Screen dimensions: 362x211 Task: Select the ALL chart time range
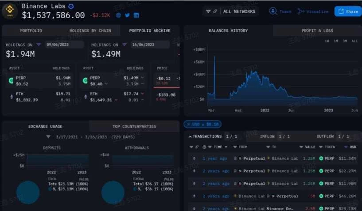pos(354,41)
